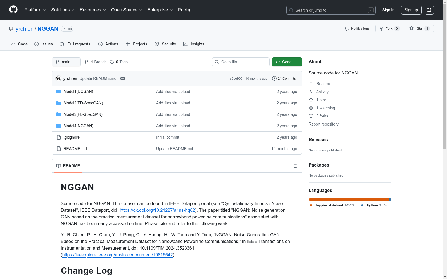Open the Platform dropdown menu
The image size is (447, 279).
coord(35,10)
